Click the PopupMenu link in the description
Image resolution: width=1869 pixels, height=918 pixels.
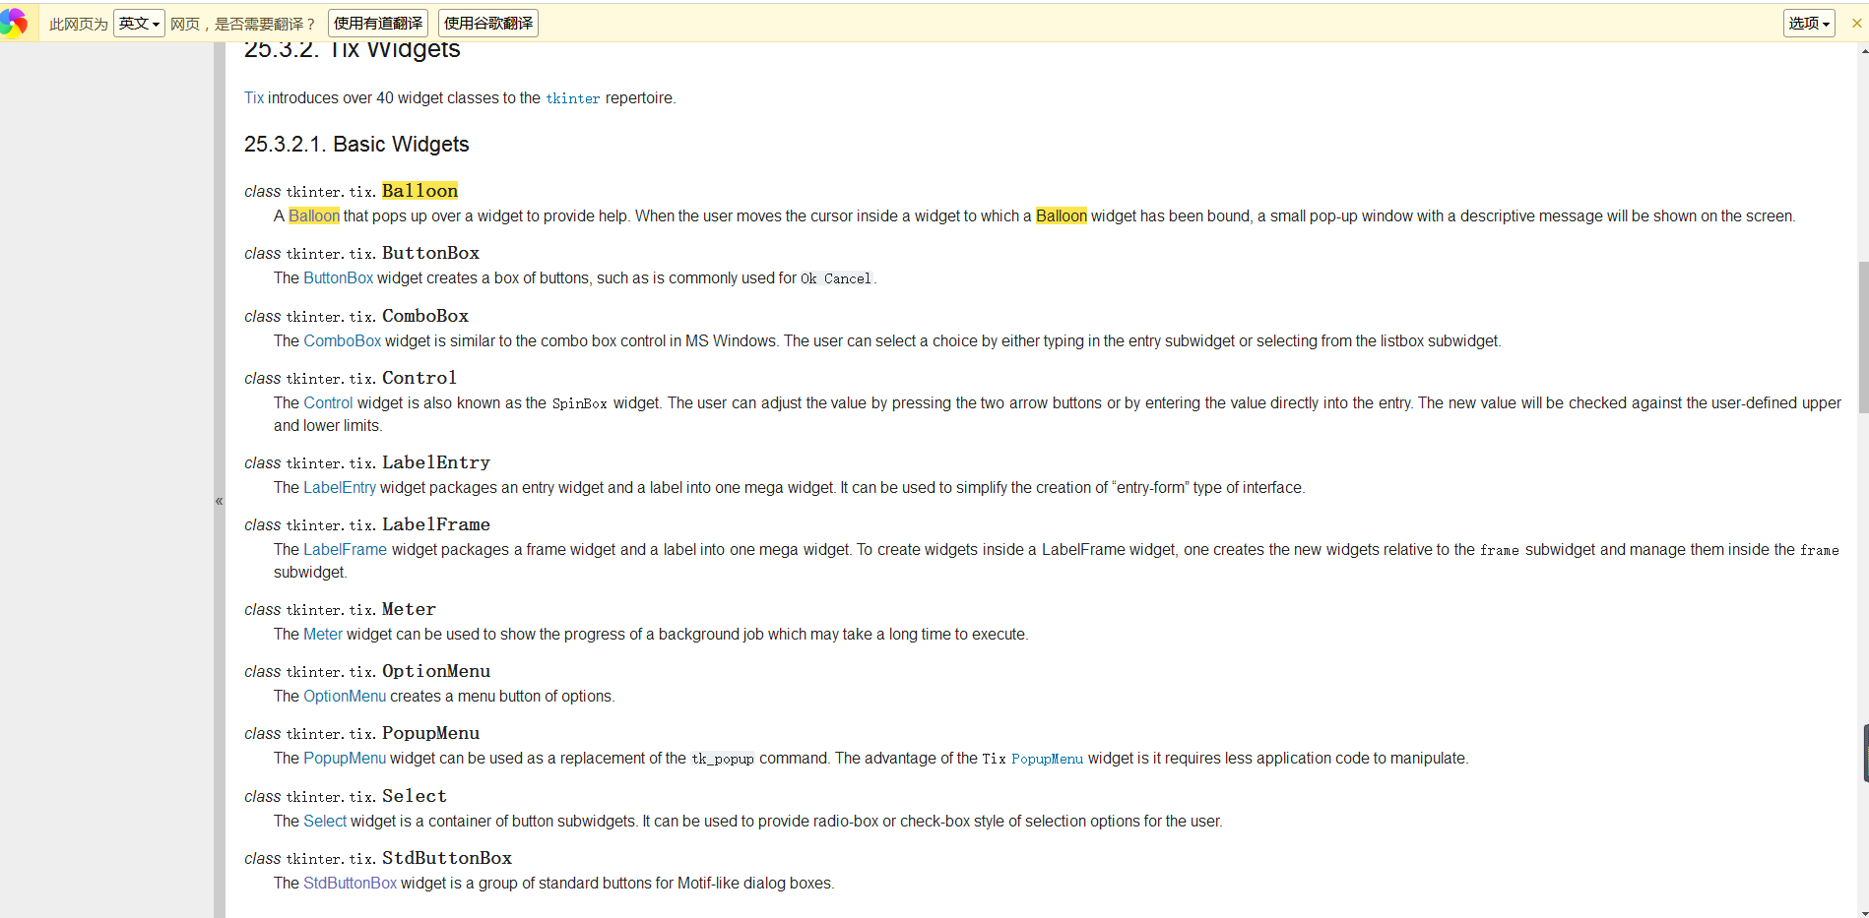tap(345, 759)
